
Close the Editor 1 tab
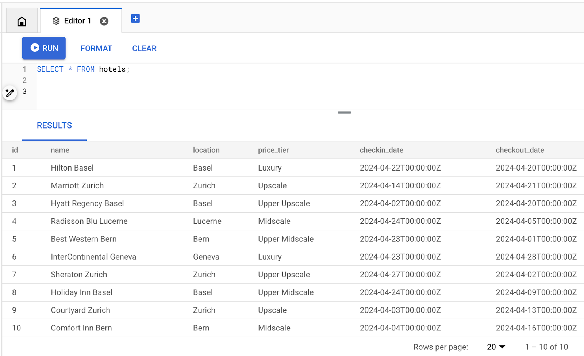(104, 21)
